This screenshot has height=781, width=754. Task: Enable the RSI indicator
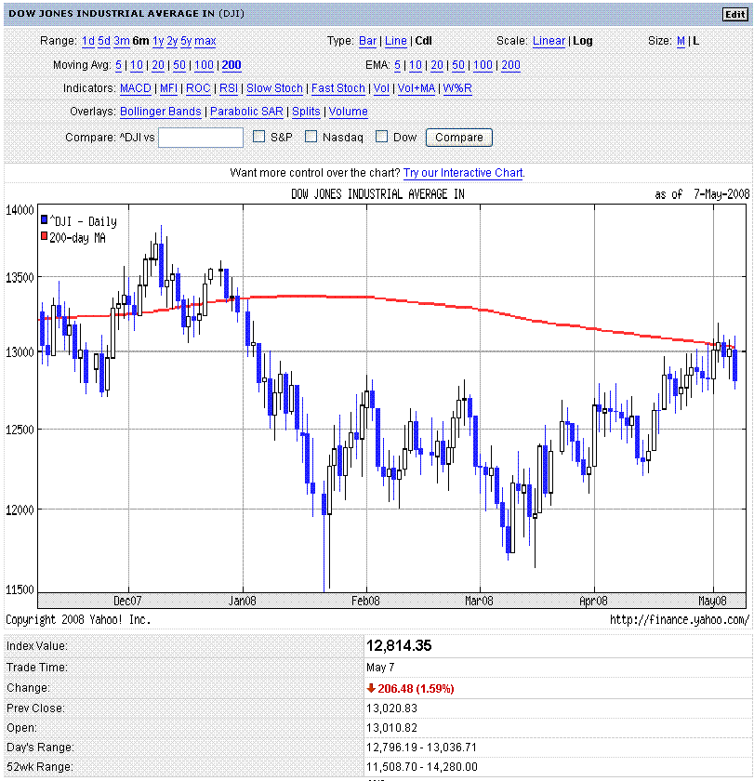tap(228, 88)
